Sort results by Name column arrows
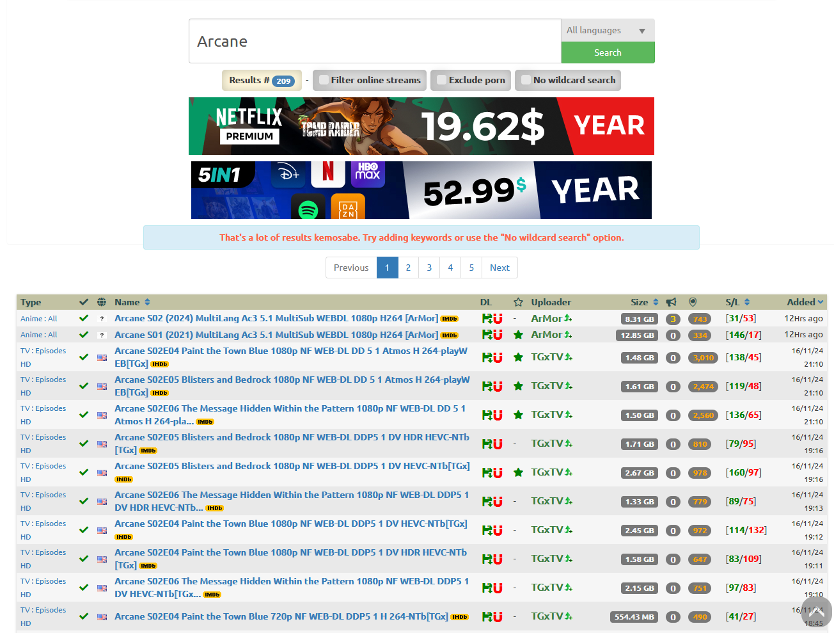The width and height of the screenshot is (834, 633). pyautogui.click(x=147, y=302)
